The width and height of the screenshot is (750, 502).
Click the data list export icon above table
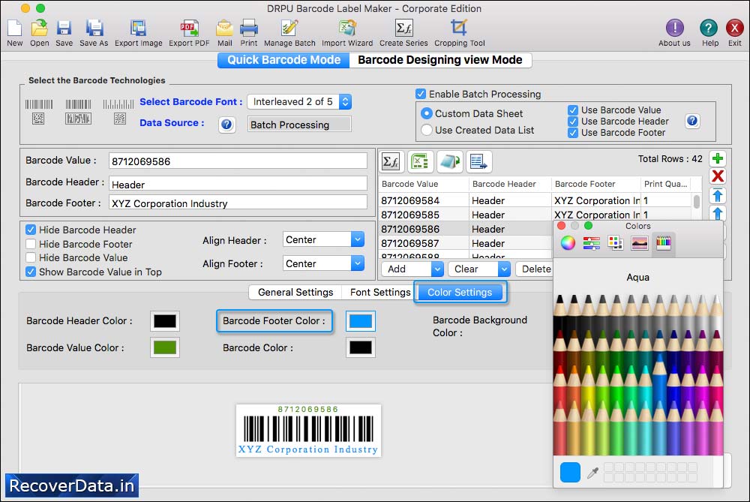[x=478, y=162]
